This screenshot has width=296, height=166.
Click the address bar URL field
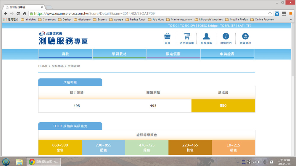click(x=148, y=14)
